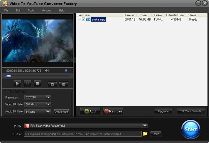Click the volume slider handle

[66, 71]
